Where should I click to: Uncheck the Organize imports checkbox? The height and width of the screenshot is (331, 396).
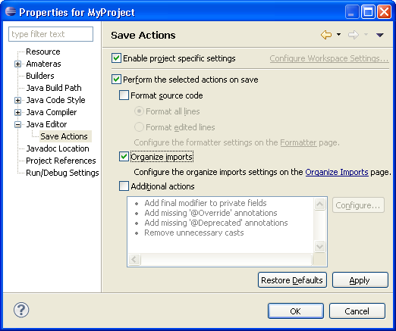point(124,157)
